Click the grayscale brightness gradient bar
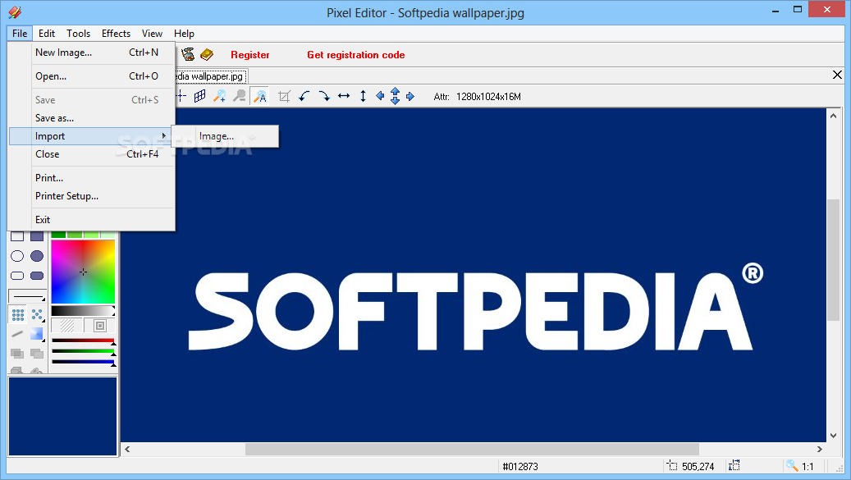 coord(83,311)
